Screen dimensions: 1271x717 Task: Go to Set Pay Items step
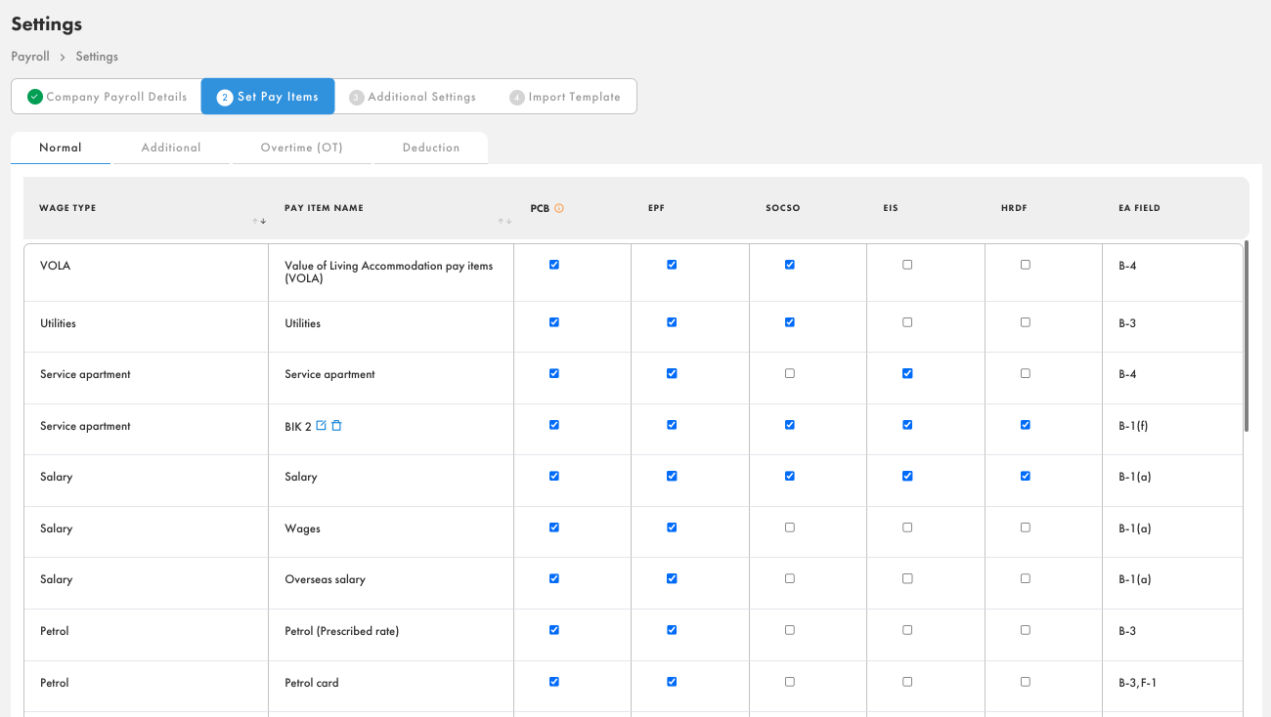(268, 97)
